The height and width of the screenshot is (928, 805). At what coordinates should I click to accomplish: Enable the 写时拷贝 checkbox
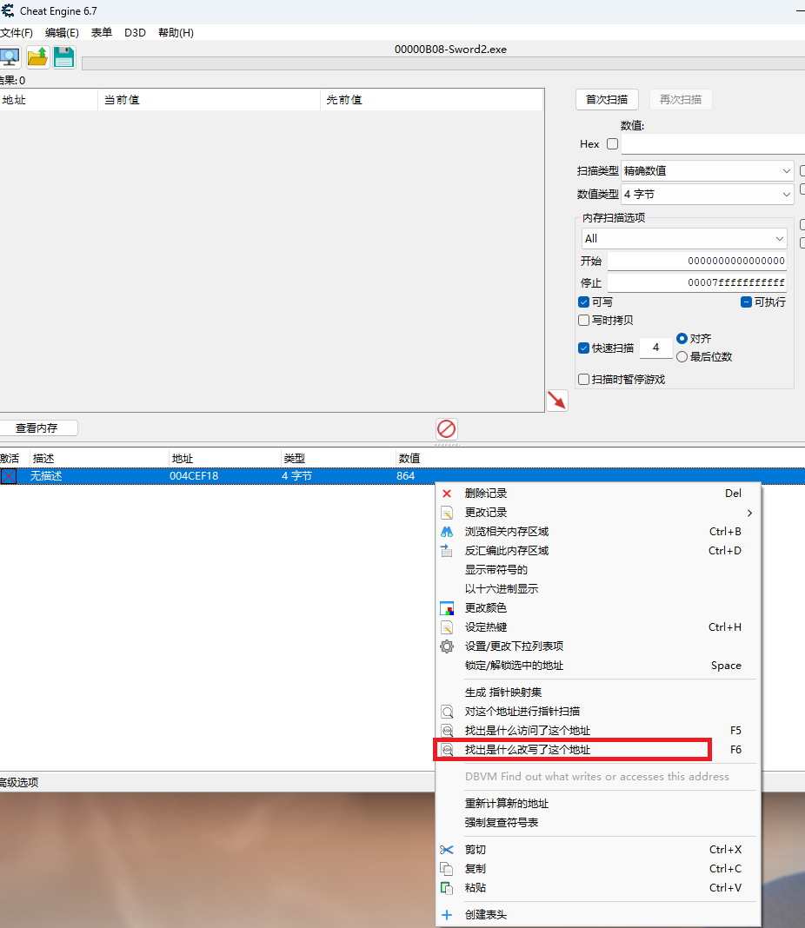click(583, 320)
